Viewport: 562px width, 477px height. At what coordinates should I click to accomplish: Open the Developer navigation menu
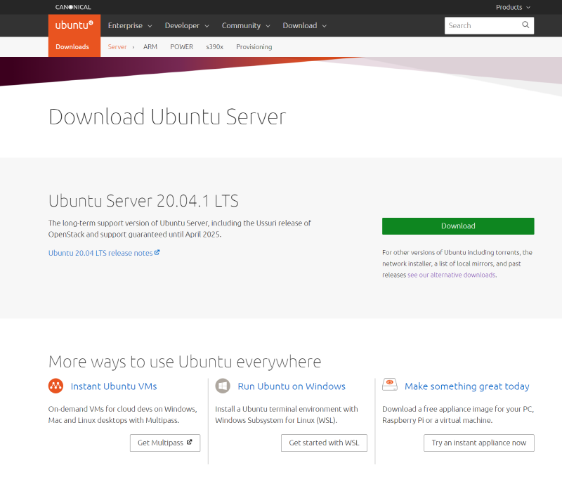point(183,25)
